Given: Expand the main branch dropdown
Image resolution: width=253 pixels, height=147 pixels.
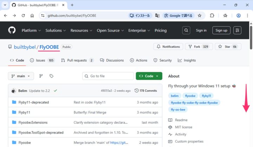Looking at the screenshot, I should (x=21, y=76).
